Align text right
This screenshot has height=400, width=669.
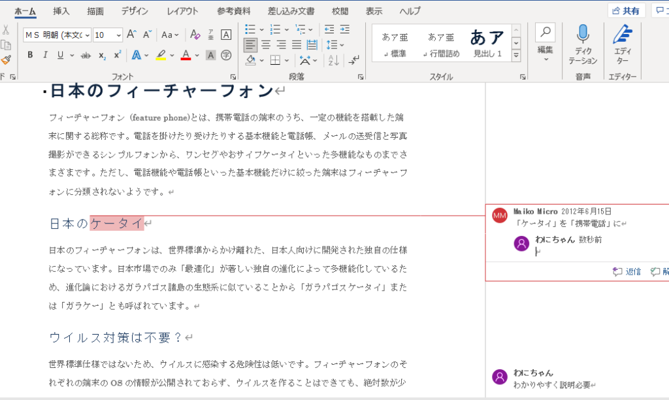click(281, 44)
